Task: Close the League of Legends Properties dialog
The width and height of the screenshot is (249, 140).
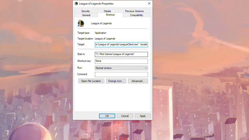Action: (149, 3)
